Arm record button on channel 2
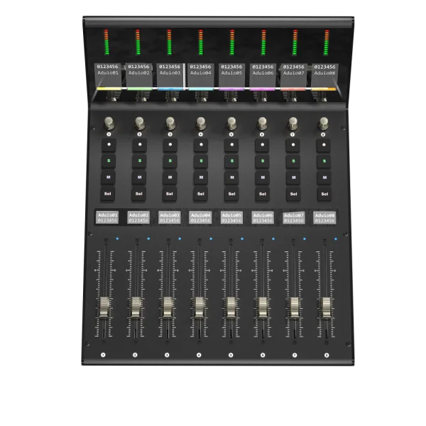 140,145
